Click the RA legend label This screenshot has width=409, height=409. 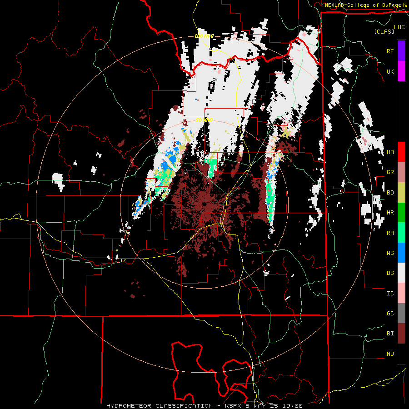coord(390,233)
